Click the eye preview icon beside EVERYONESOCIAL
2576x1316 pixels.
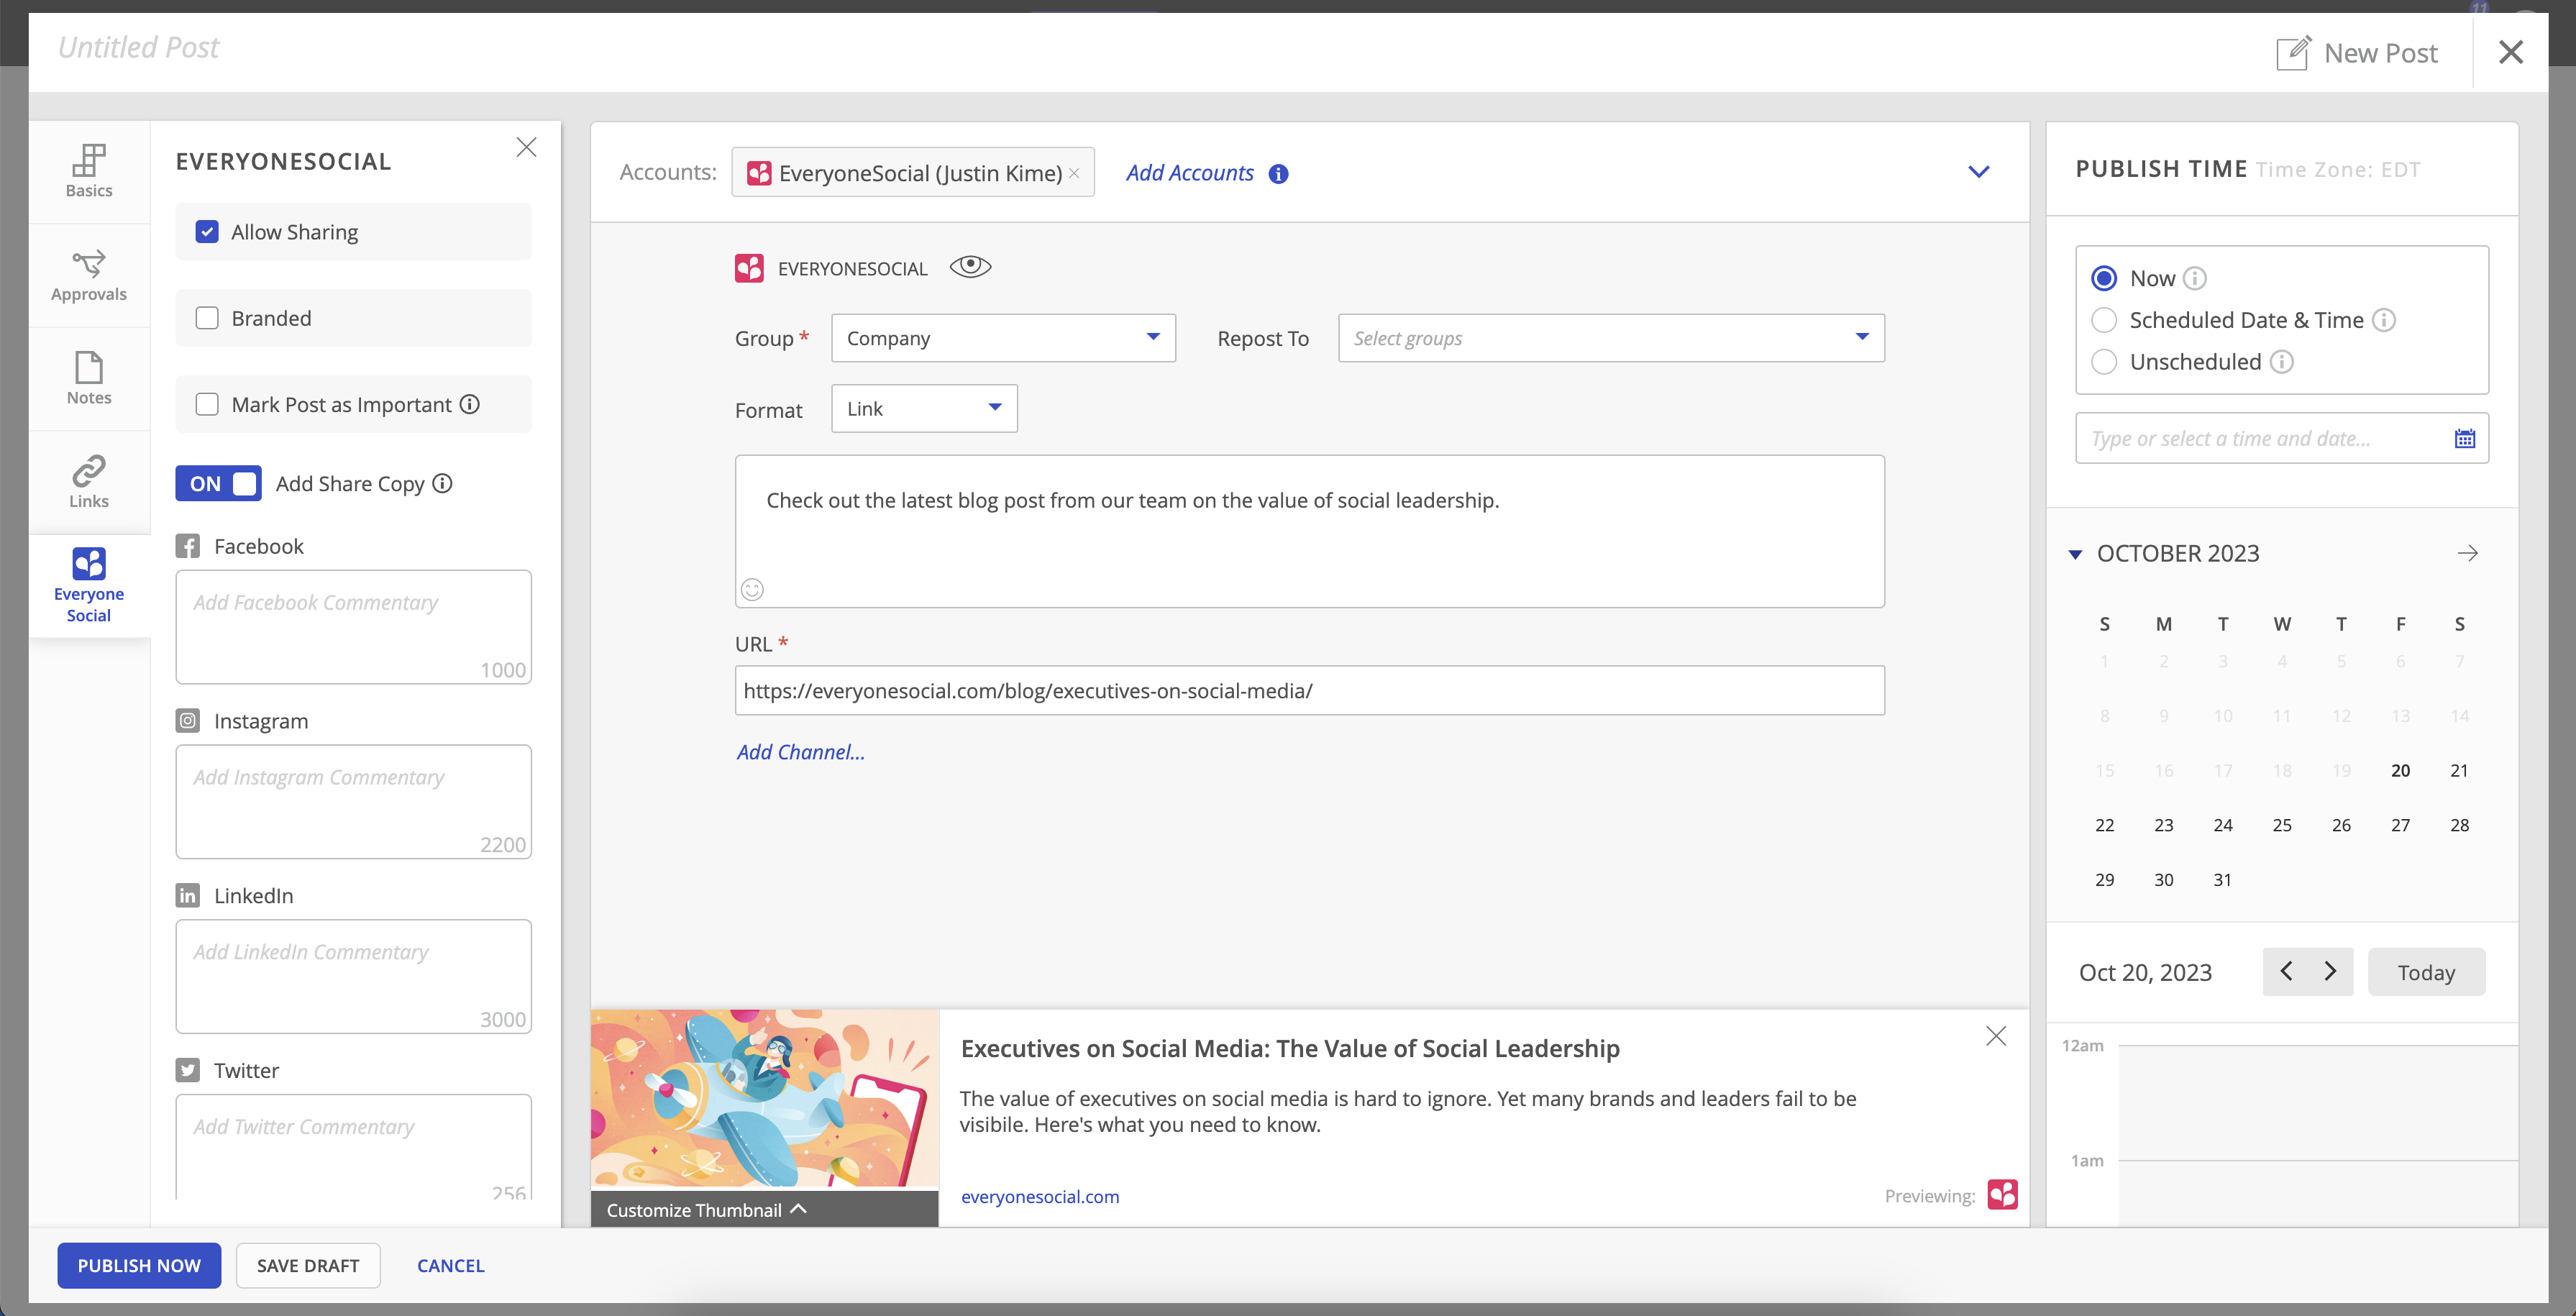click(969, 267)
